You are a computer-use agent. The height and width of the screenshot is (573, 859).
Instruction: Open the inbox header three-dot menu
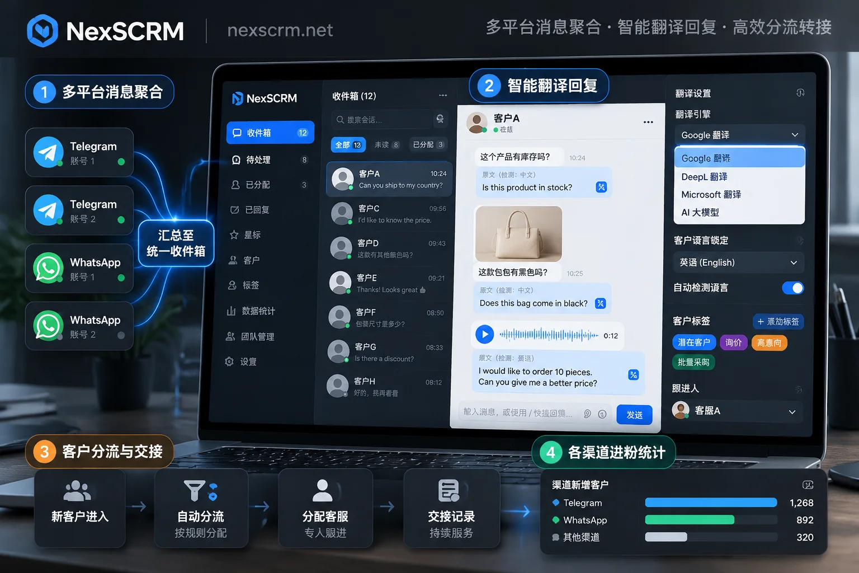[443, 95]
